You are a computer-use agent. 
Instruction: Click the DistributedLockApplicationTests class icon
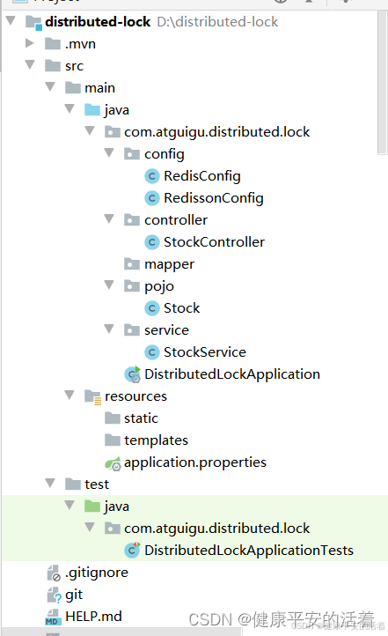(x=132, y=550)
